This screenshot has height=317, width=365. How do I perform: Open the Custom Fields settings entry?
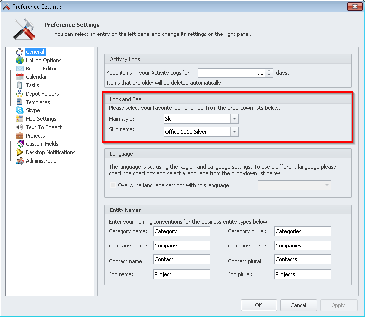tap(42, 144)
